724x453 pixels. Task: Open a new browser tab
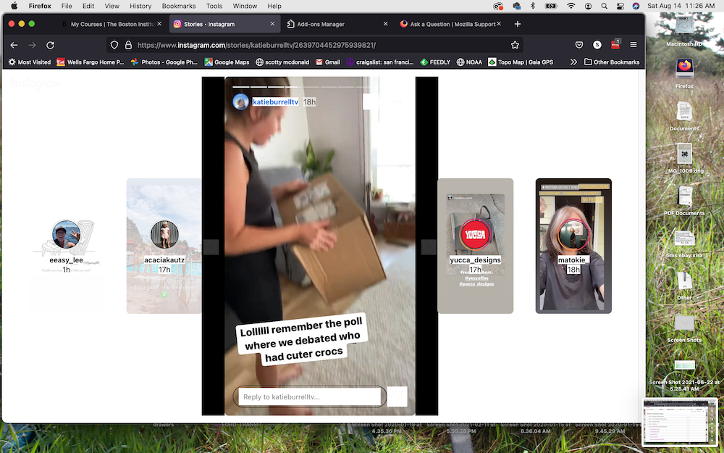coord(518,24)
